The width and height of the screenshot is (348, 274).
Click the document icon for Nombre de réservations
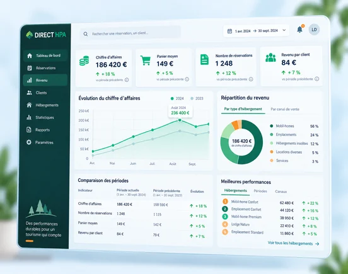204,59
